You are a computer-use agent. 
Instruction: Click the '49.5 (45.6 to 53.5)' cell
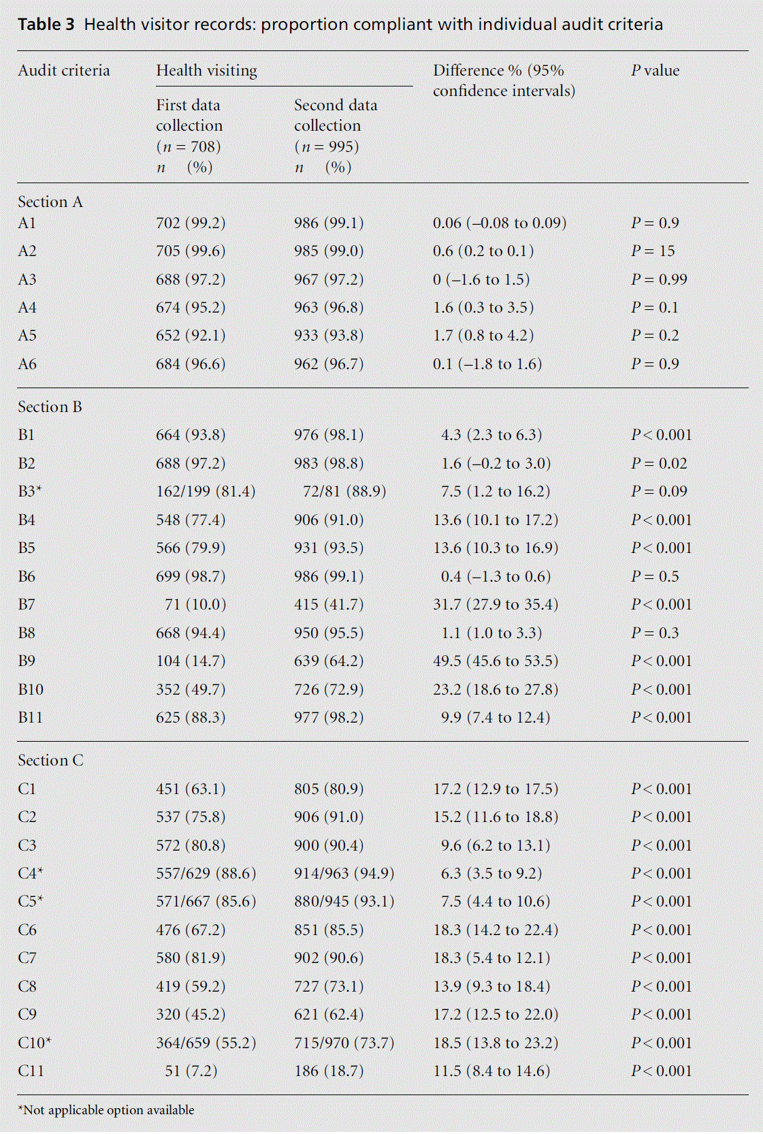pyautogui.click(x=496, y=661)
